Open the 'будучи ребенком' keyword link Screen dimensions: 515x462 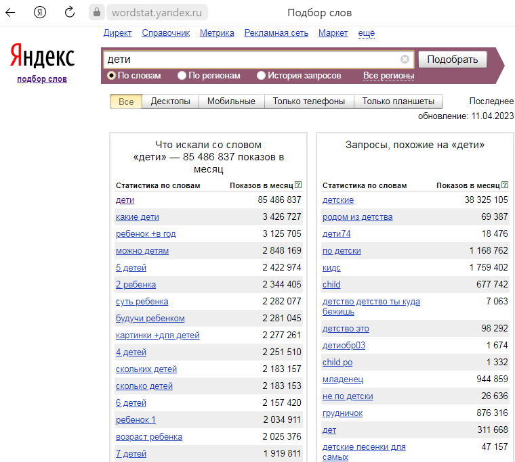point(150,319)
